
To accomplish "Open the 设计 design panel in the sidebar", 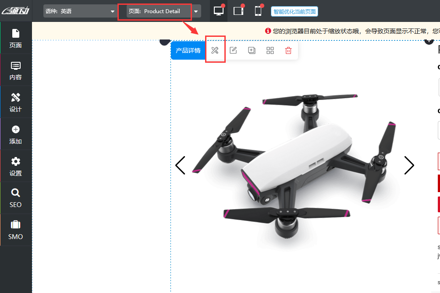I will [x=16, y=102].
